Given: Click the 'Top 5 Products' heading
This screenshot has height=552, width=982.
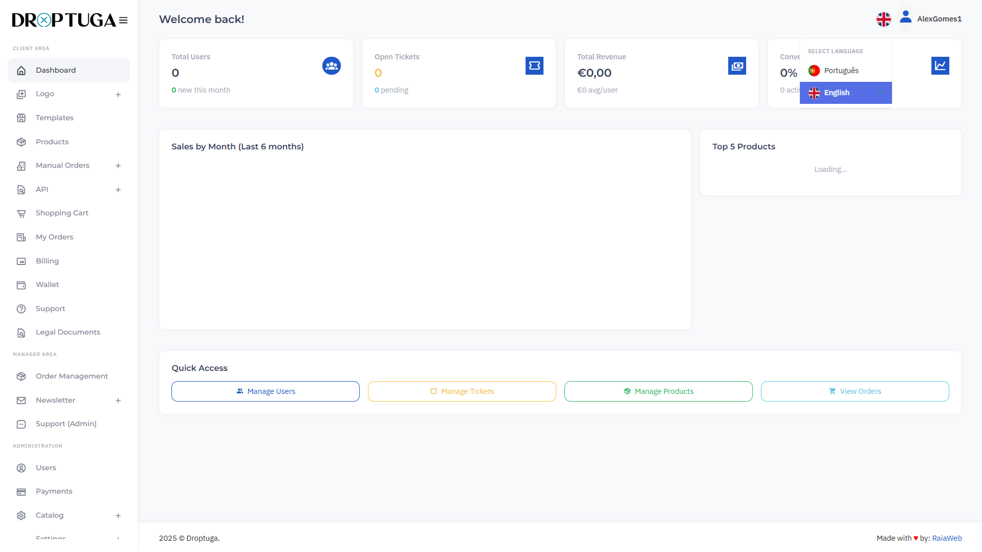Looking at the screenshot, I should (744, 146).
